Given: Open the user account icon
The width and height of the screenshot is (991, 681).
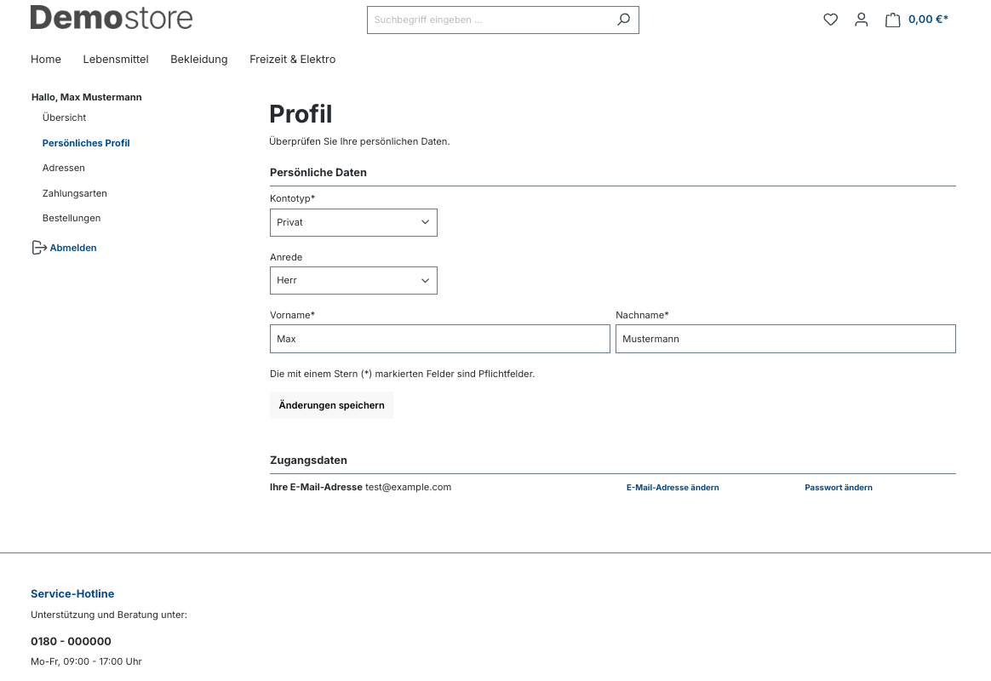Looking at the screenshot, I should coord(861,20).
